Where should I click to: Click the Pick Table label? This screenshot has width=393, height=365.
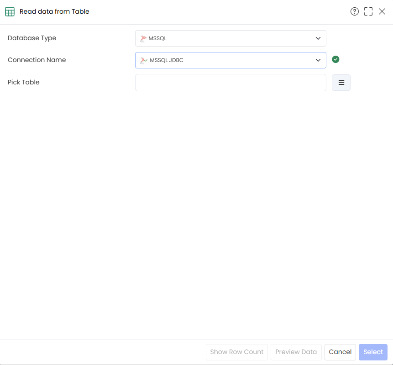click(x=24, y=82)
